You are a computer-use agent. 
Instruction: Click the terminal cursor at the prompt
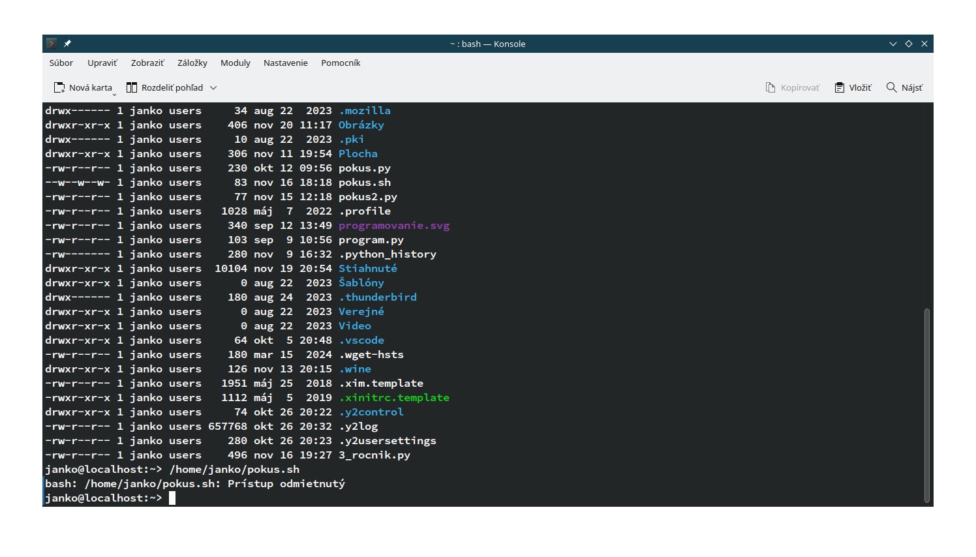[x=172, y=498]
